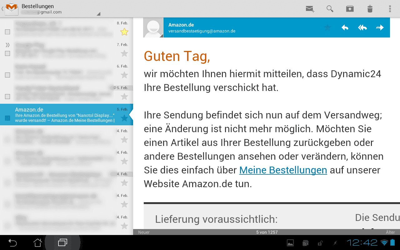
Task: Open the sender contact photo badge
Action: pyautogui.click(x=153, y=27)
